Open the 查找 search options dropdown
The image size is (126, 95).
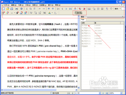(120, 9)
